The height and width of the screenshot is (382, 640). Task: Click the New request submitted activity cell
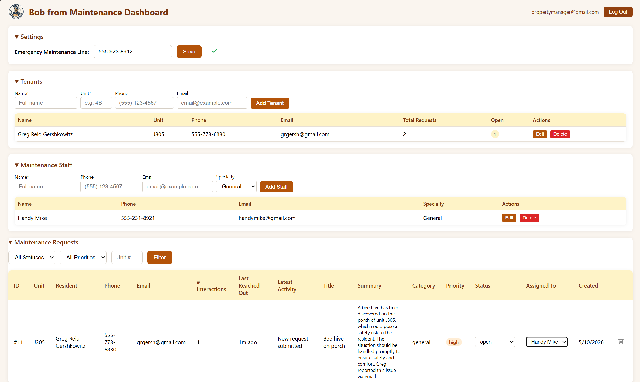[293, 342]
